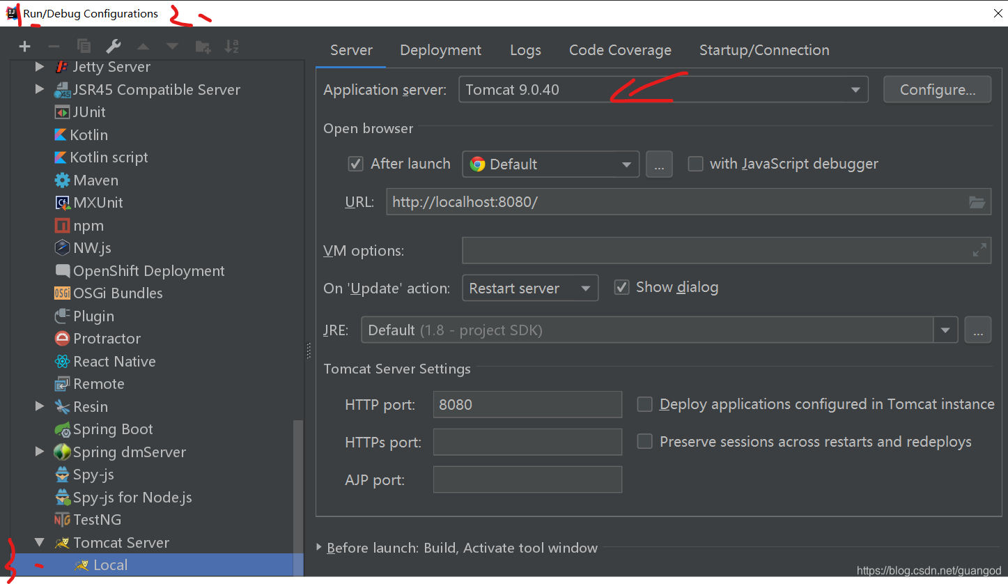Click the folder browse icon in URL field

(x=977, y=203)
